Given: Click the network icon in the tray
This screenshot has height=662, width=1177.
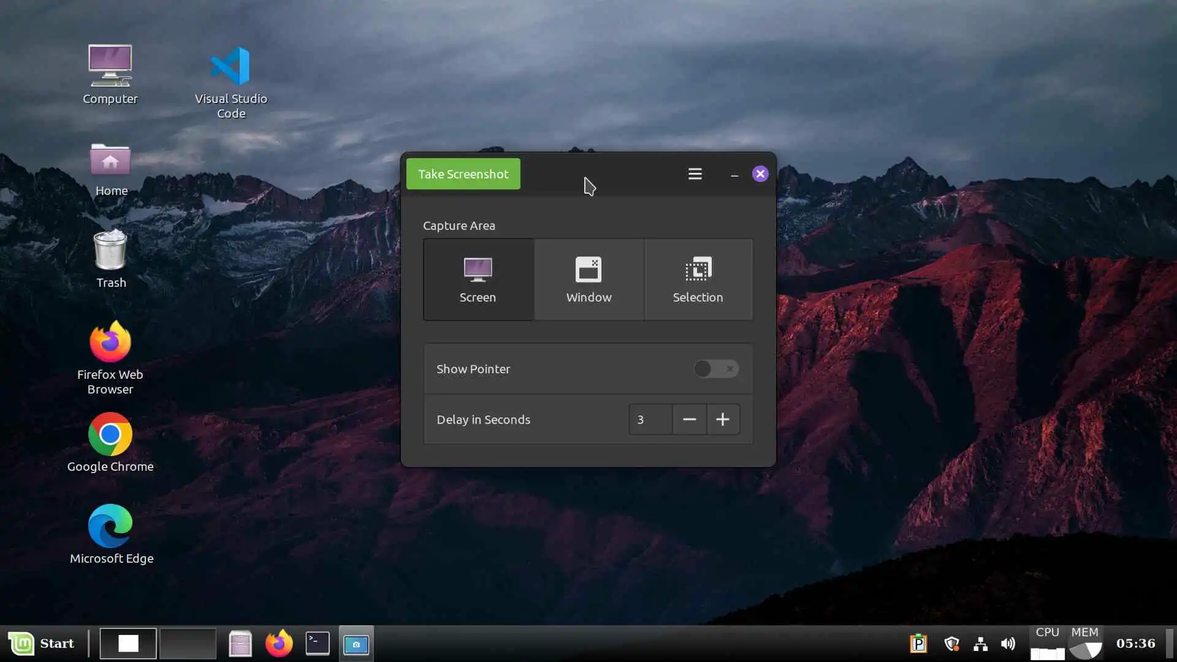Looking at the screenshot, I should point(980,644).
